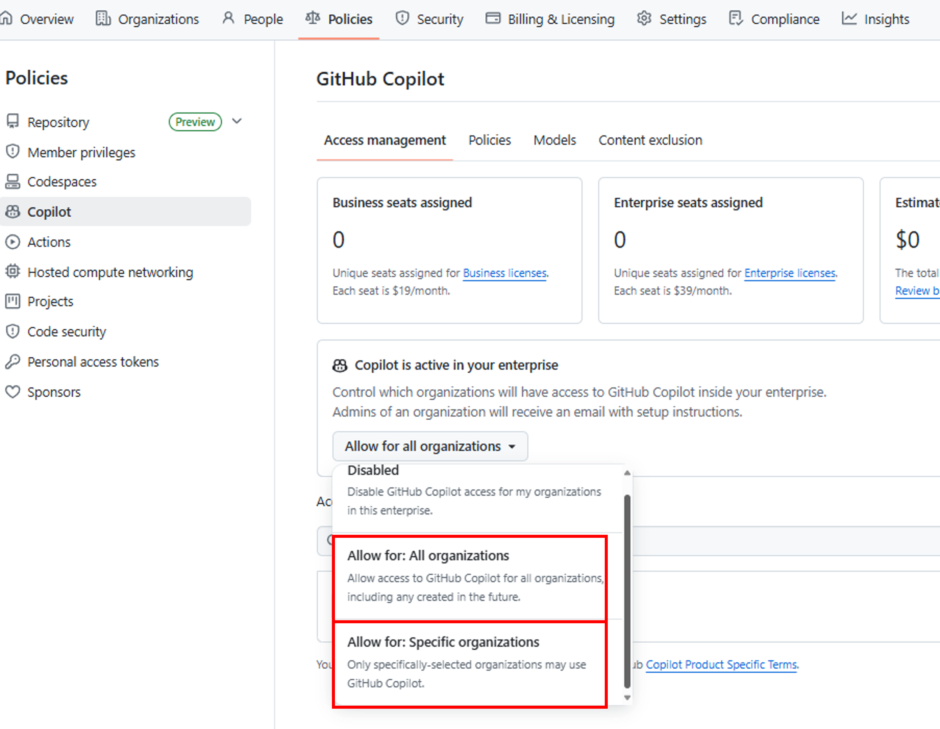The height and width of the screenshot is (729, 940).
Task: Click the Hosted compute networking chip icon
Action: click(x=12, y=271)
